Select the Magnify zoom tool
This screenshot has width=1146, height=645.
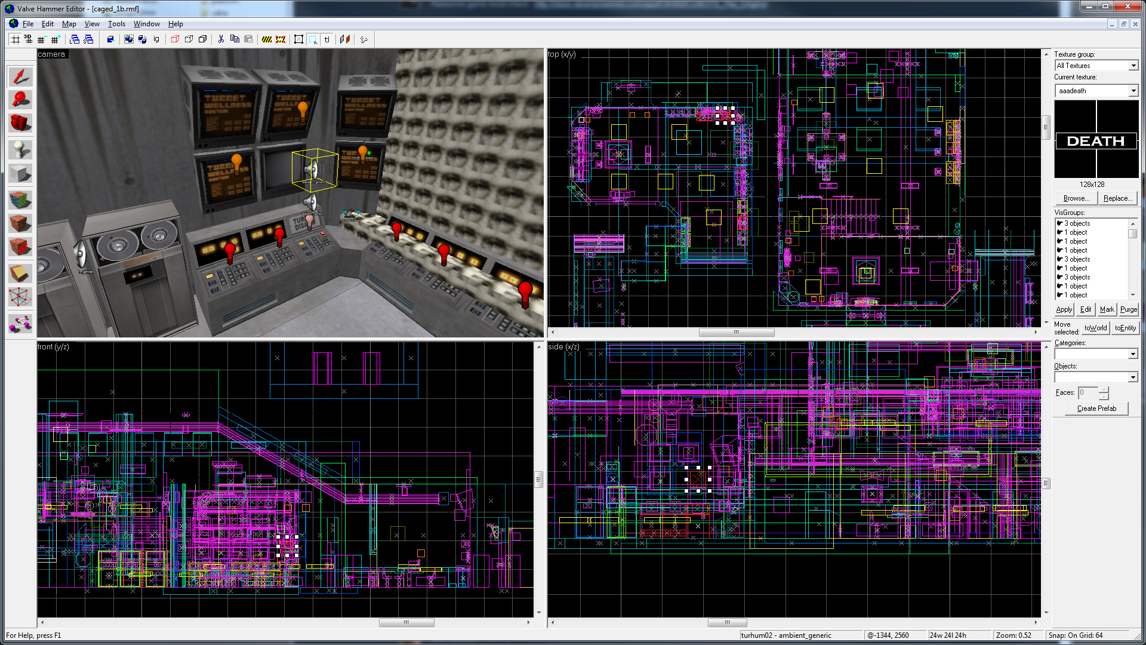coord(20,99)
